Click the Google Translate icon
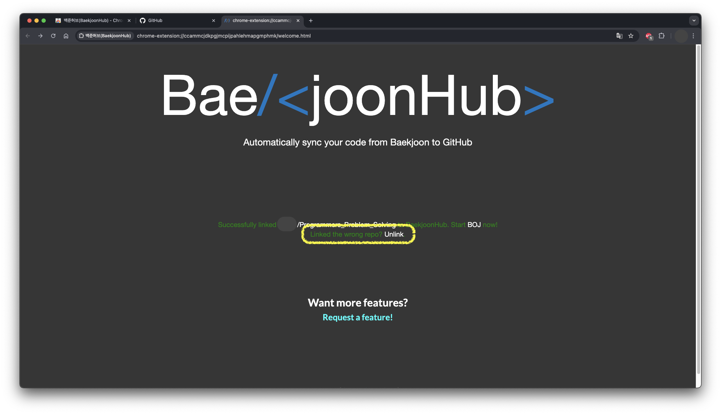 click(620, 36)
